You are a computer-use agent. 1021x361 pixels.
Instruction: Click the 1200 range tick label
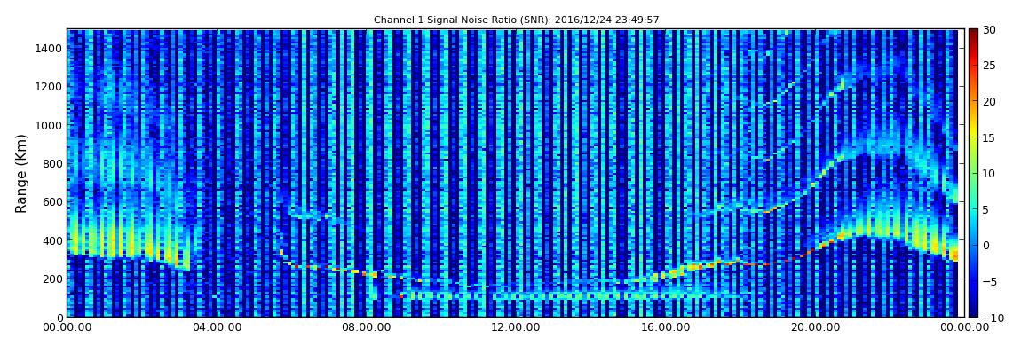pos(50,87)
